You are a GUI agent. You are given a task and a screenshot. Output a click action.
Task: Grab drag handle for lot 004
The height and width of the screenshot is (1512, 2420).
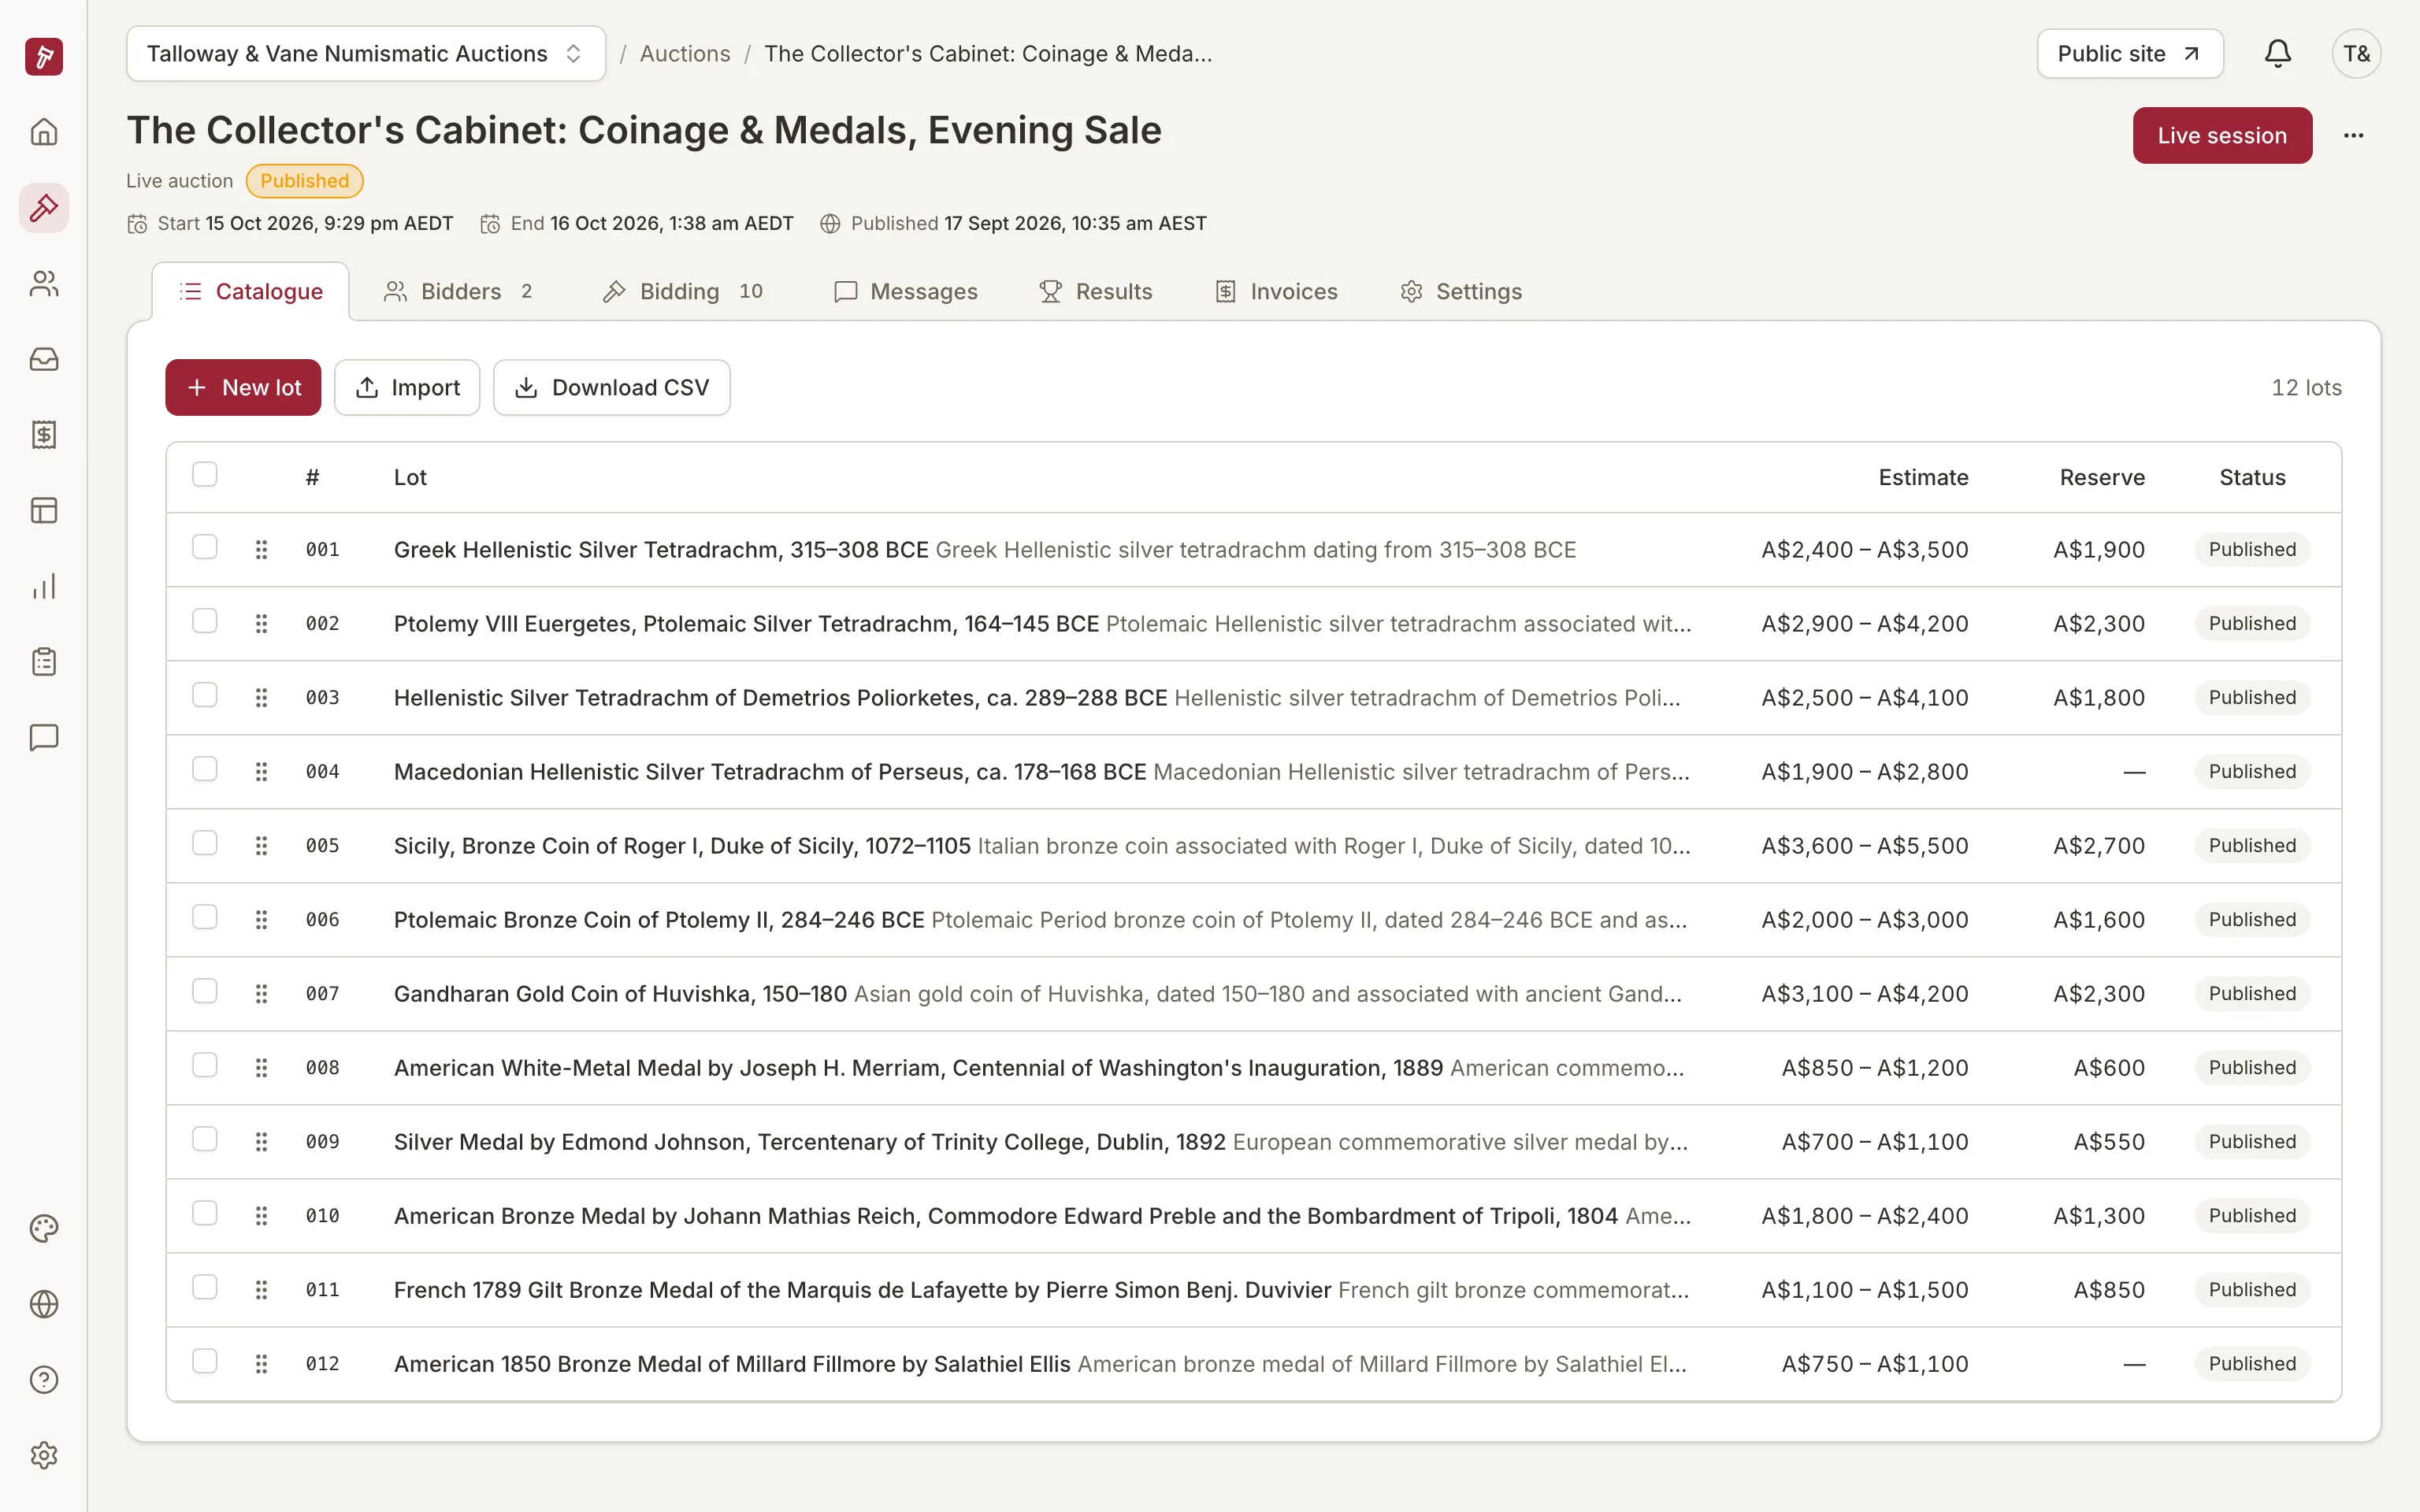261,772
